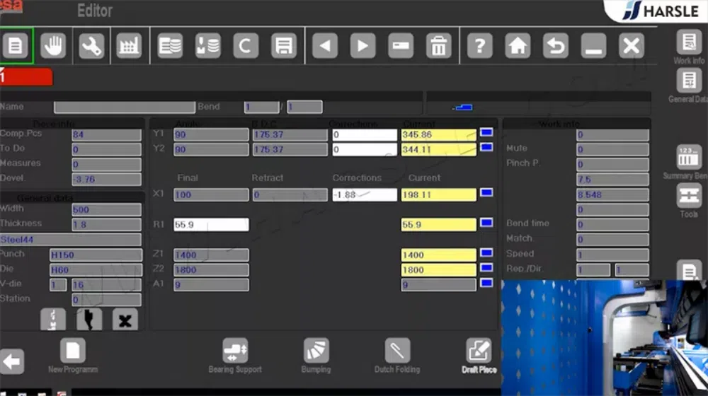Open the help question mark icon
The width and height of the screenshot is (708, 396).
(x=479, y=45)
